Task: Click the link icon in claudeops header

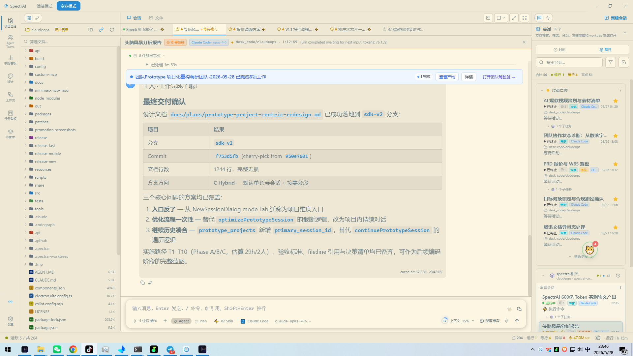Action: (x=101, y=30)
